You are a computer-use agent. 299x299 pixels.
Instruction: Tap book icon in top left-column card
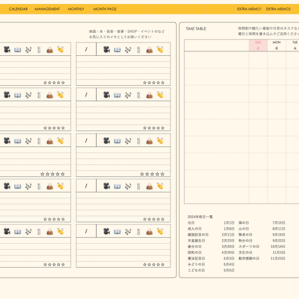click(x=18, y=50)
